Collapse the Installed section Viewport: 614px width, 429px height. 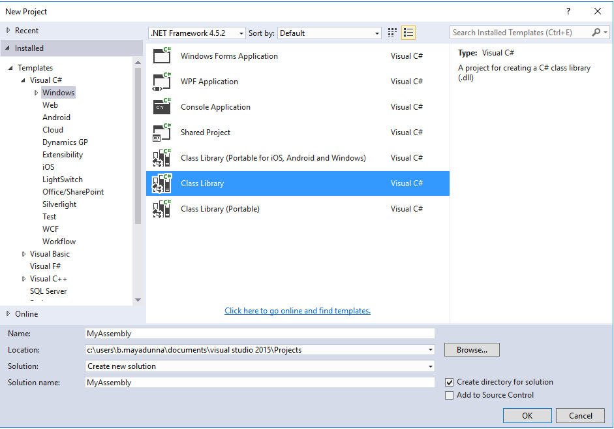(7, 48)
